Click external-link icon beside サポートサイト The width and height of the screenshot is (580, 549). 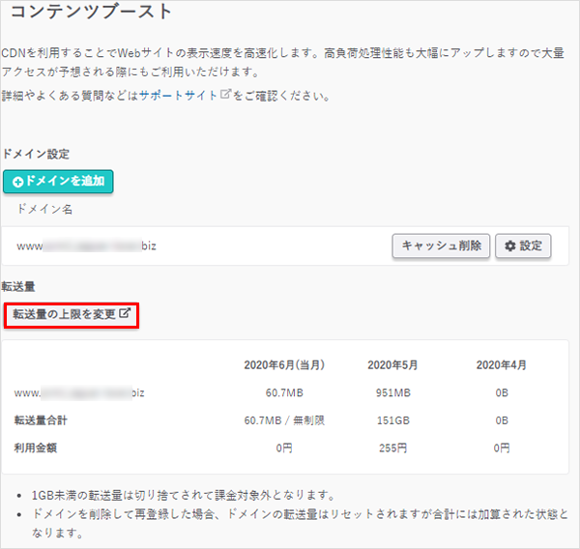[x=224, y=96]
